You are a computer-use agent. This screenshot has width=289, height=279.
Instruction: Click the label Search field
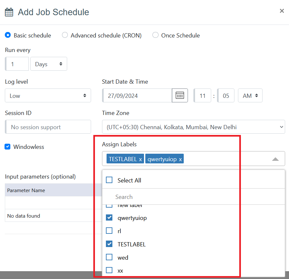194,197
